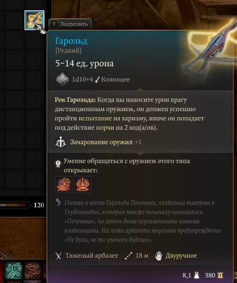The image size is (237, 283).
Task: Click the Двуручное hand icon
Action: pos(159,256)
